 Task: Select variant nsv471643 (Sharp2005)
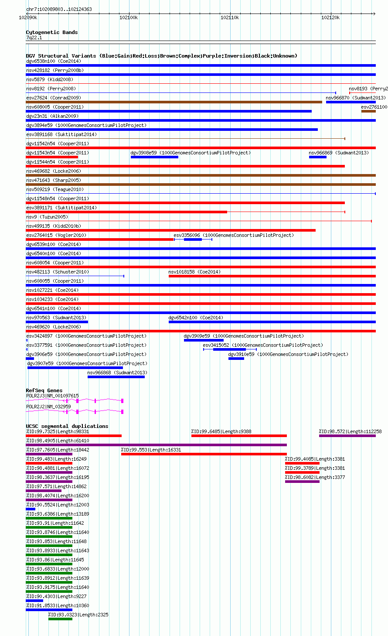pos(201,185)
